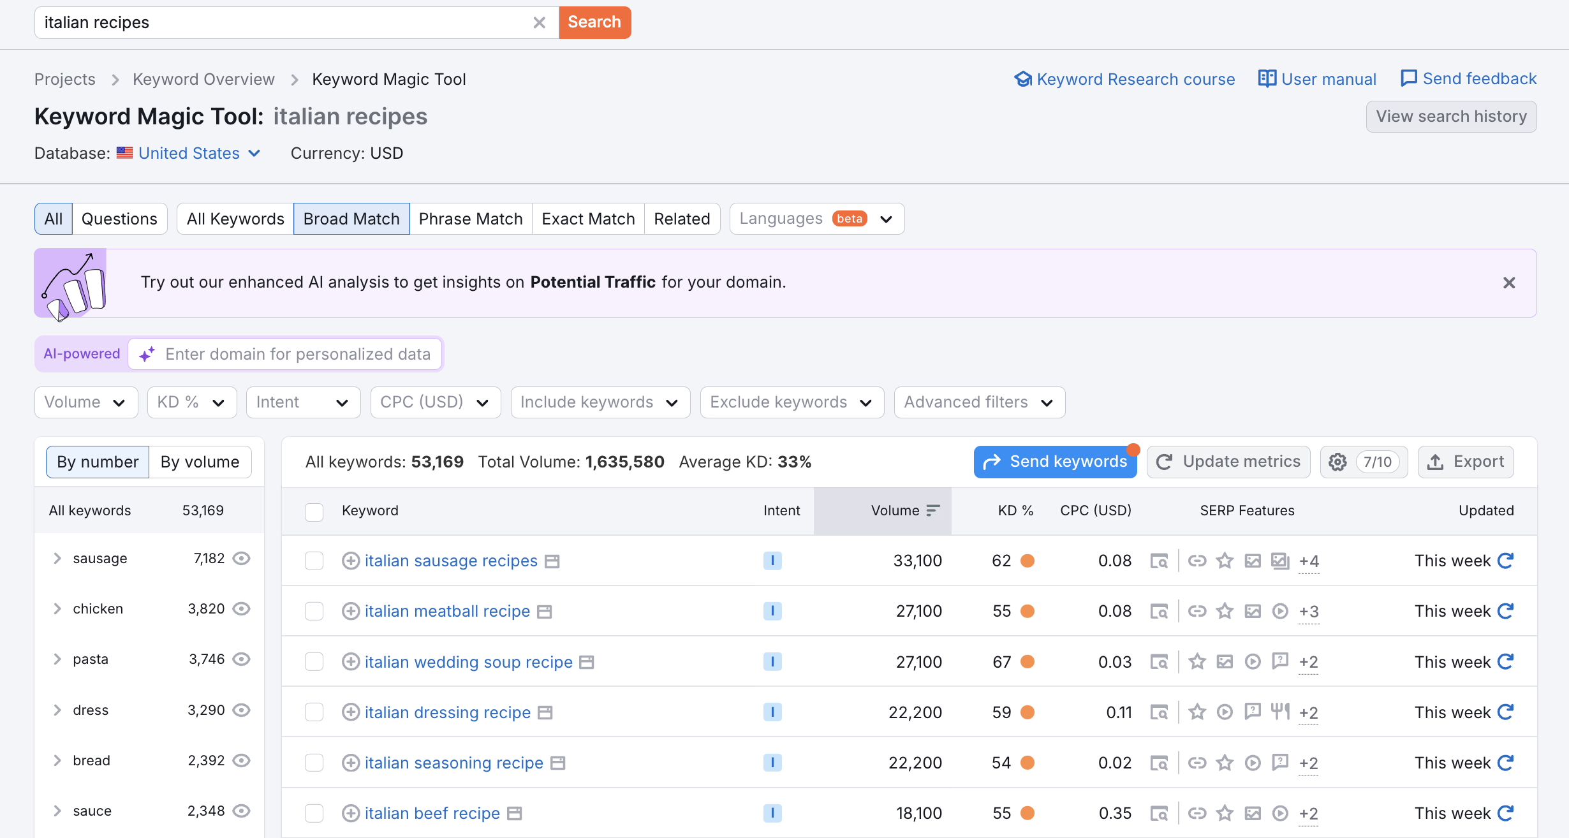The width and height of the screenshot is (1569, 838).
Task: Check the italian wedding soup recipe checkbox
Action: (x=314, y=662)
